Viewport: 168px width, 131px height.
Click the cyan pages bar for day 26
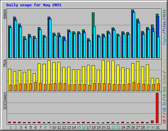(134, 35)
